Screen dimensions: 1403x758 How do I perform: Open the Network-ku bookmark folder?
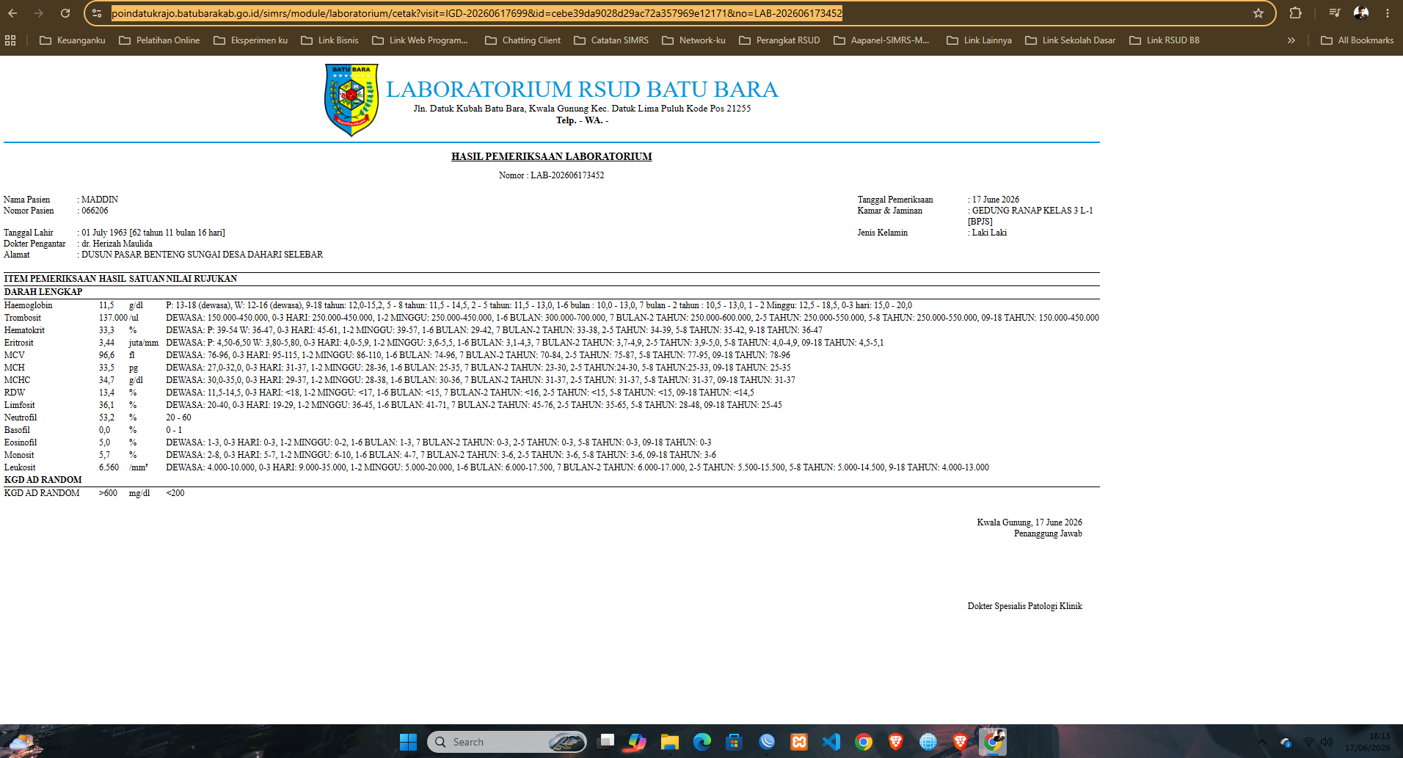coord(693,40)
